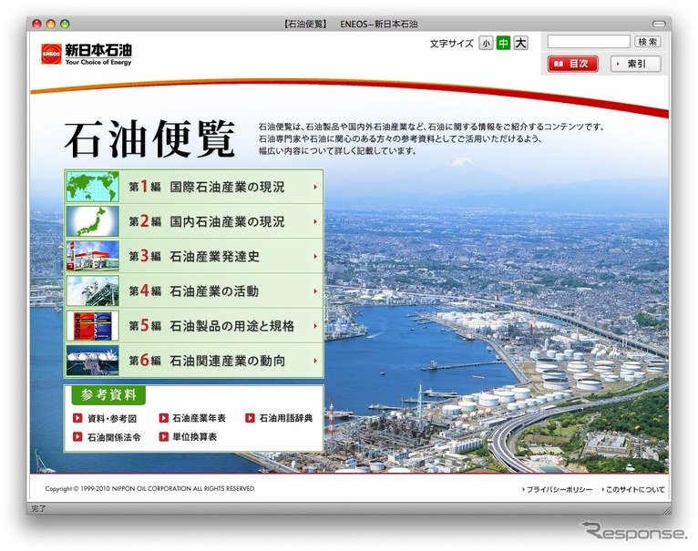Image resolution: width=698 pixels, height=551 pixels.
Task: Click red arrow icon beside 石油産業年表
Action: [x=163, y=418]
